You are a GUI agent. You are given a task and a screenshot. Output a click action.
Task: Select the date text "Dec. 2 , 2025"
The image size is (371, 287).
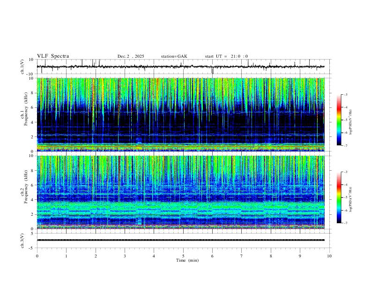tap(131, 56)
